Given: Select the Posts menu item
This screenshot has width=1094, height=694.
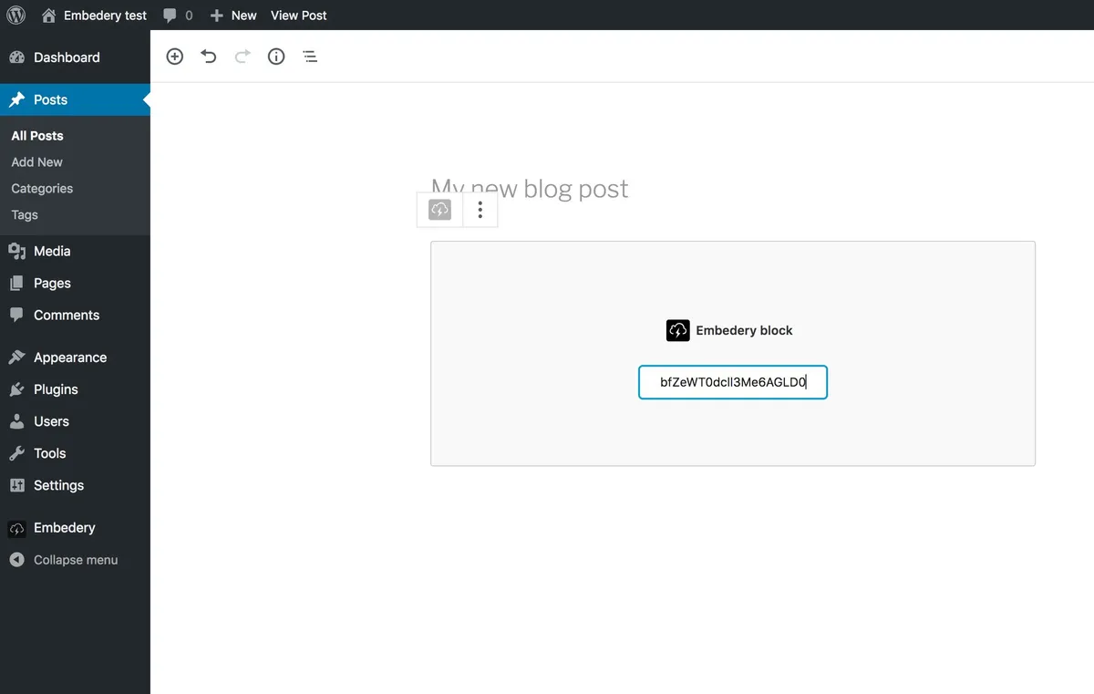Looking at the screenshot, I should tap(75, 99).
